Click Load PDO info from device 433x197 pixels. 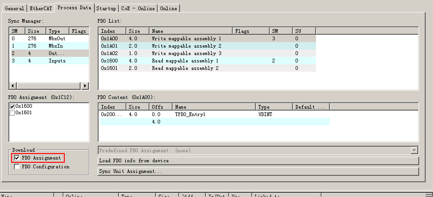coord(258,161)
